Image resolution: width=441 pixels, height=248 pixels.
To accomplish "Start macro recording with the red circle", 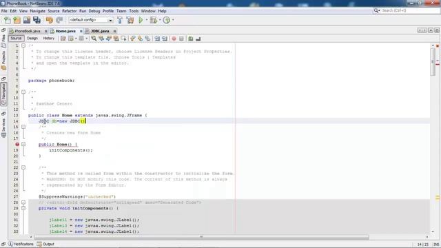I will point(174,39).
